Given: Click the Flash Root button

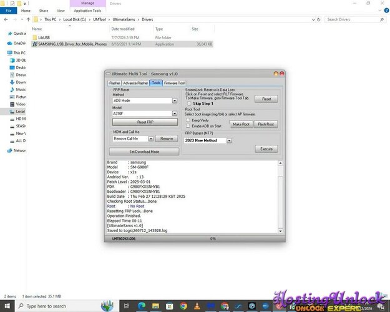Looking at the screenshot, I should pos(266,124).
